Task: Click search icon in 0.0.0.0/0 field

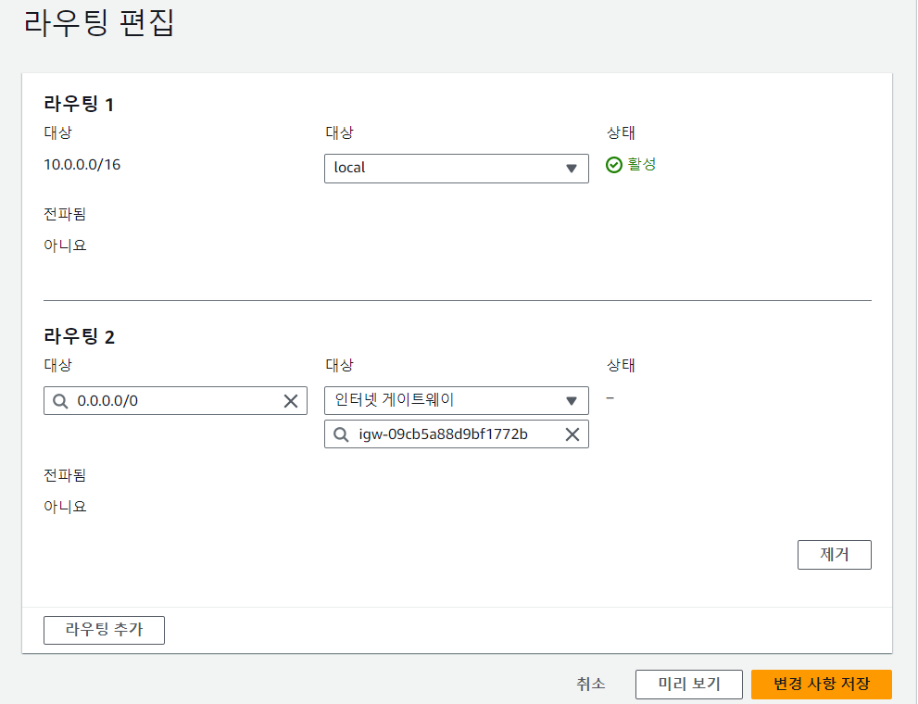Action: (60, 401)
